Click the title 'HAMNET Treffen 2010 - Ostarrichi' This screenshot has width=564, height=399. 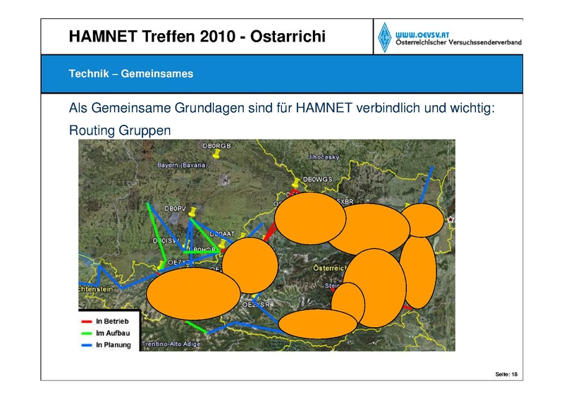(197, 37)
